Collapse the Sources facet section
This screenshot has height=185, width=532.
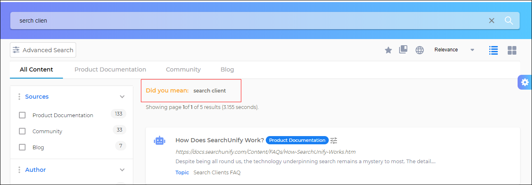click(x=122, y=97)
